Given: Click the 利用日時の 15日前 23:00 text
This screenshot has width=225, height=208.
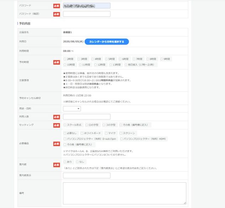Looking at the screenshot, I should pos(77,95).
